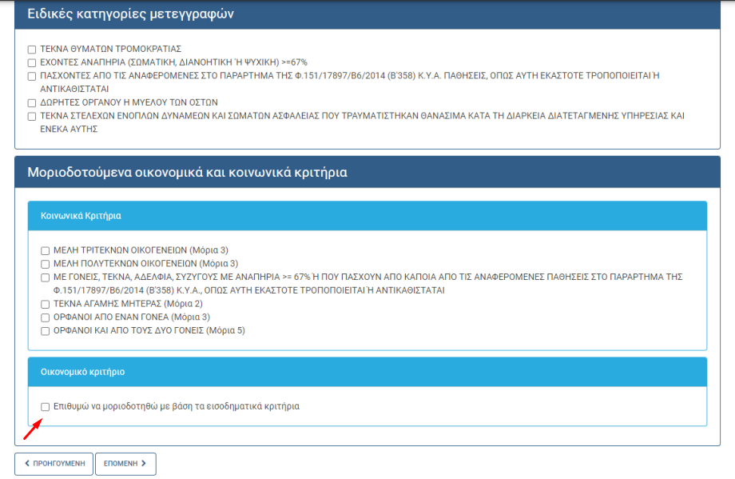Check ΟΡΦΑΝΟΙ ΚΑΙ ΑΠΟ ΤΟΥΣ ΔΥΟ ΓΟΝΕΙΣ

pos(46,330)
